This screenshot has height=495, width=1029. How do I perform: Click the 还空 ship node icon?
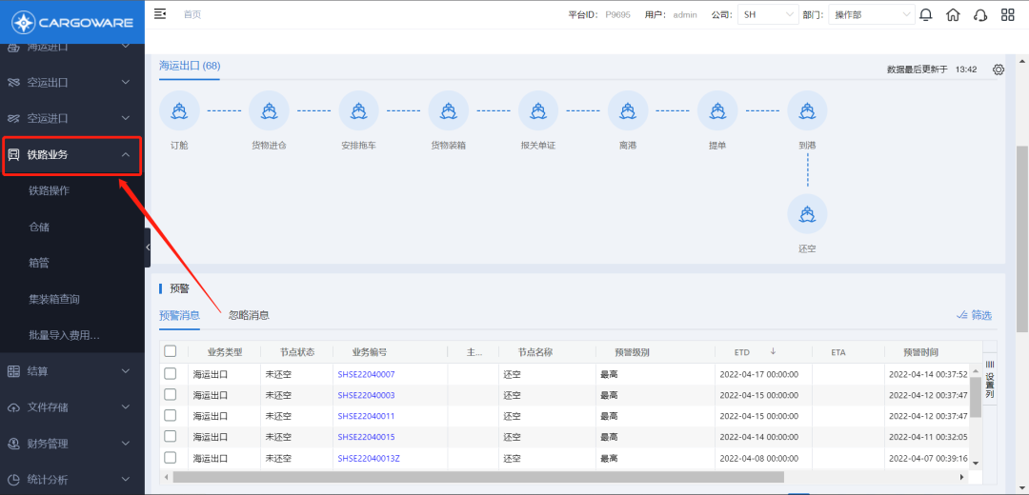tap(807, 213)
